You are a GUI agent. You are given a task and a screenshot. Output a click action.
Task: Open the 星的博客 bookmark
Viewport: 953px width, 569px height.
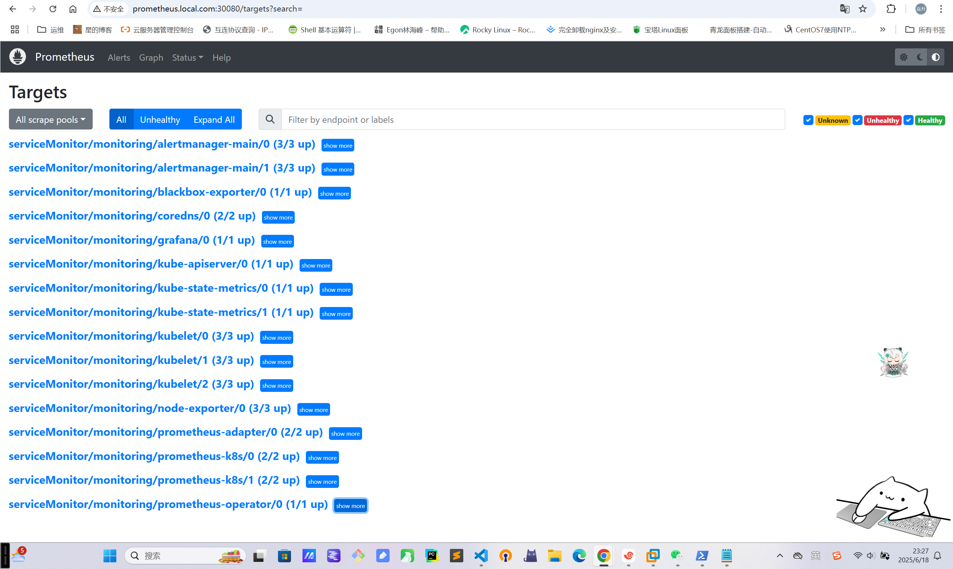tap(92, 29)
